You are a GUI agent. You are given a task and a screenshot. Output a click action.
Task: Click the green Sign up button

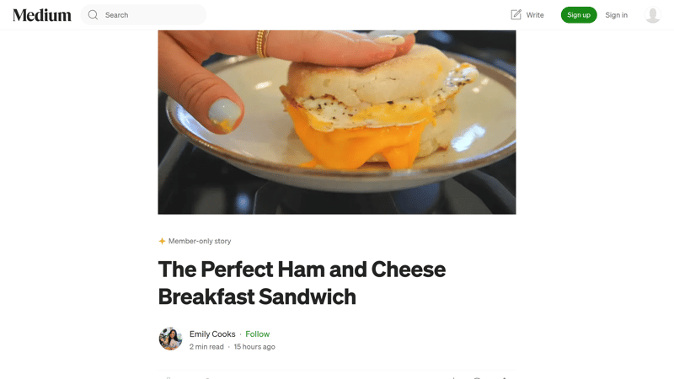coord(579,15)
